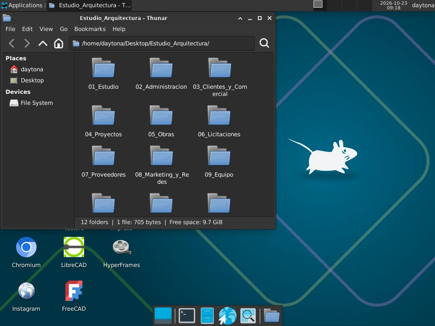Select the 03_Clientes_y_Comercial folder
Screen dimensions: 435x326
point(220,77)
